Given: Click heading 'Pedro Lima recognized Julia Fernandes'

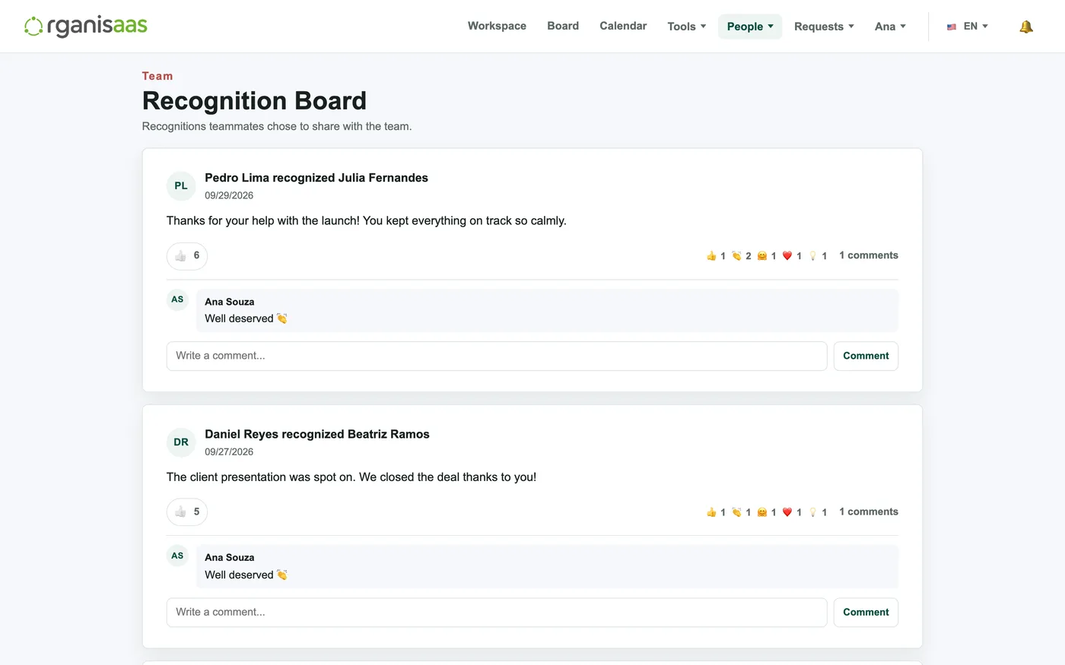Looking at the screenshot, I should (316, 178).
